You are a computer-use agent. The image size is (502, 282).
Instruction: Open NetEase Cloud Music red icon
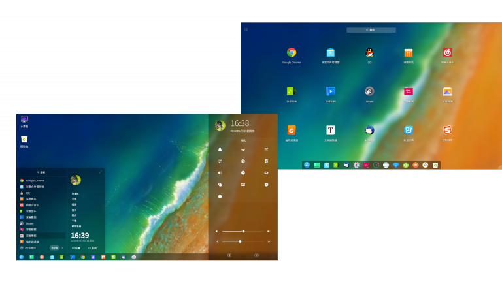[447, 53]
